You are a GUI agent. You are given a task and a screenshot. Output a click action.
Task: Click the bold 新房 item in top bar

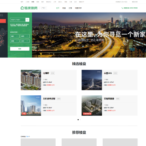pos(33,2)
